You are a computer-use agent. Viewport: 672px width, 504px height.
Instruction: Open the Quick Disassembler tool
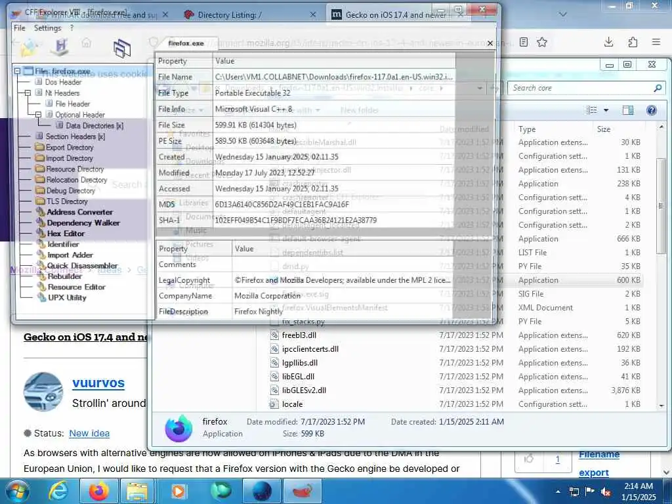[x=82, y=265]
